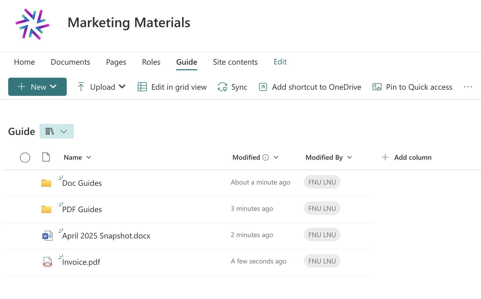Viewport: 481px width, 299px height.
Task: Click the Word icon for April 2025 Snapshot
Action: pos(47,236)
